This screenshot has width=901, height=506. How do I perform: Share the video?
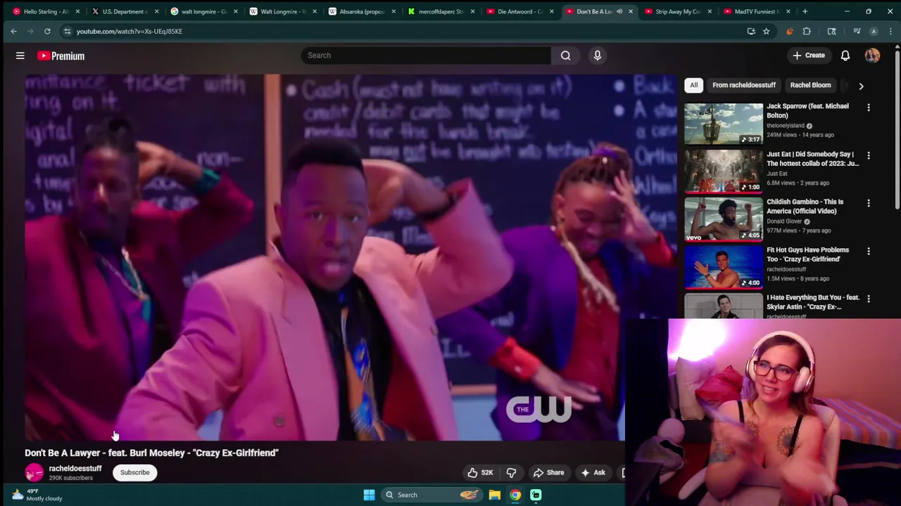pos(548,472)
